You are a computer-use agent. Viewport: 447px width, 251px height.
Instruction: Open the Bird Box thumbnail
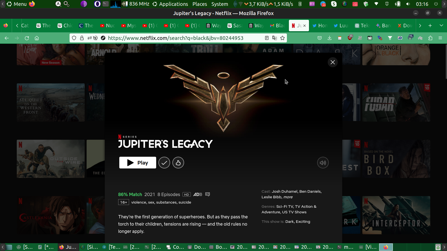(x=396, y=159)
